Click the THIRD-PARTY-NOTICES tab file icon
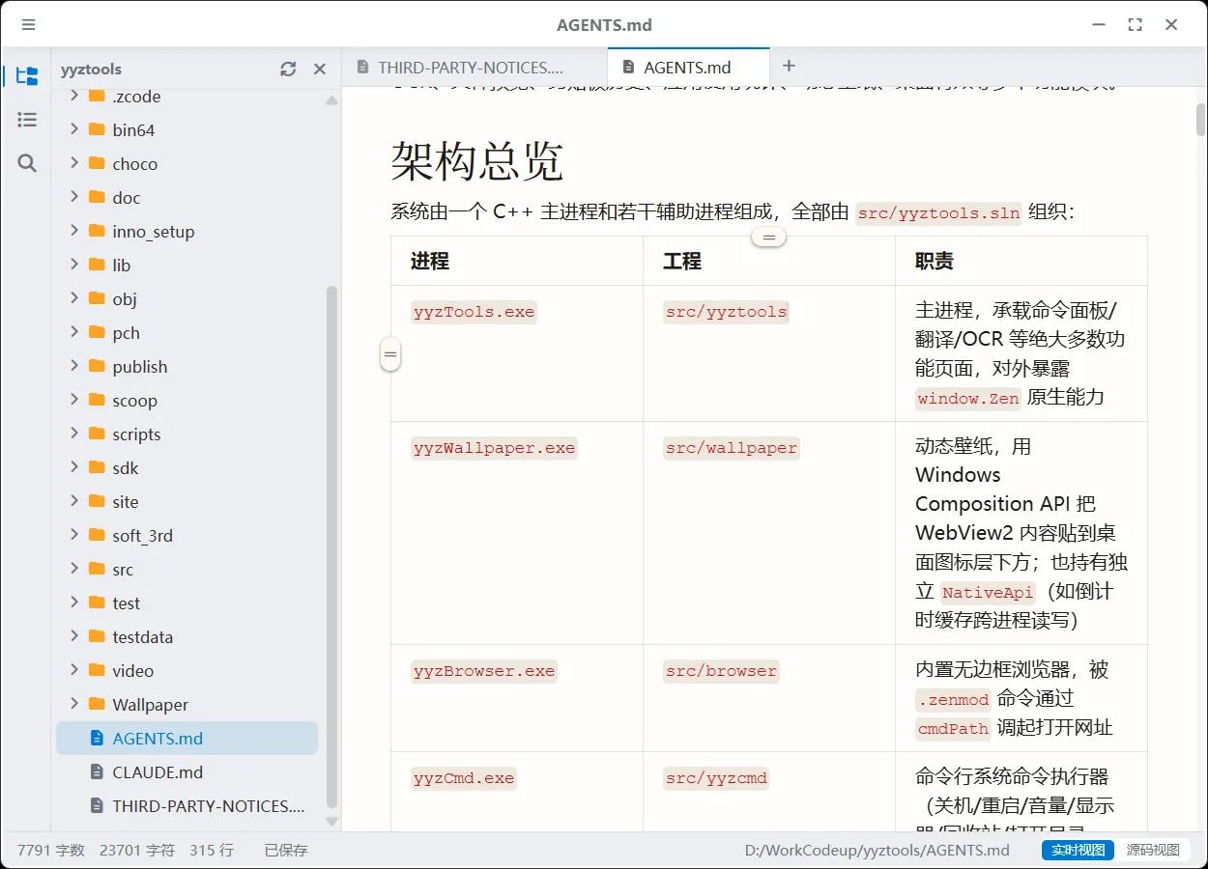 362,68
